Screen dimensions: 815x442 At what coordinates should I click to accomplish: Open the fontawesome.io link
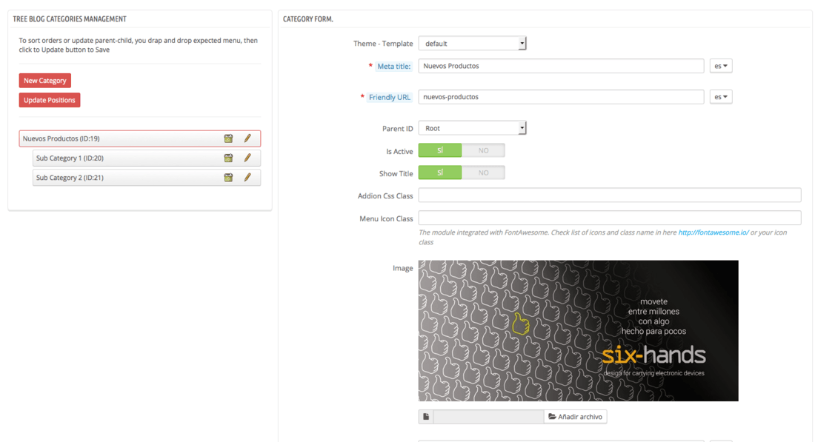coord(713,232)
